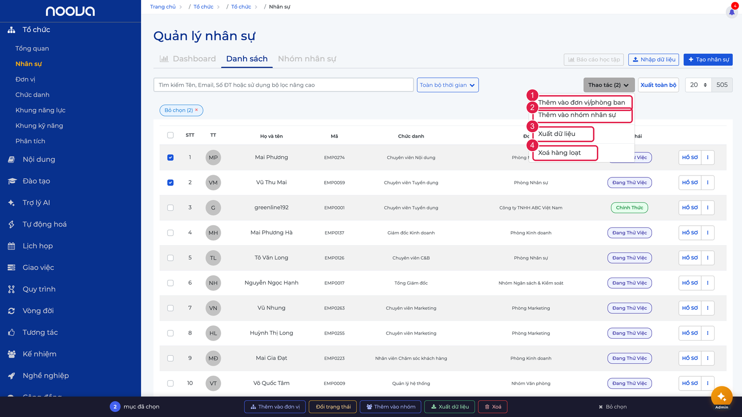Screen dimensions: 742x417
Task: Click the Tạo nhân sự button
Action: tap(708, 59)
